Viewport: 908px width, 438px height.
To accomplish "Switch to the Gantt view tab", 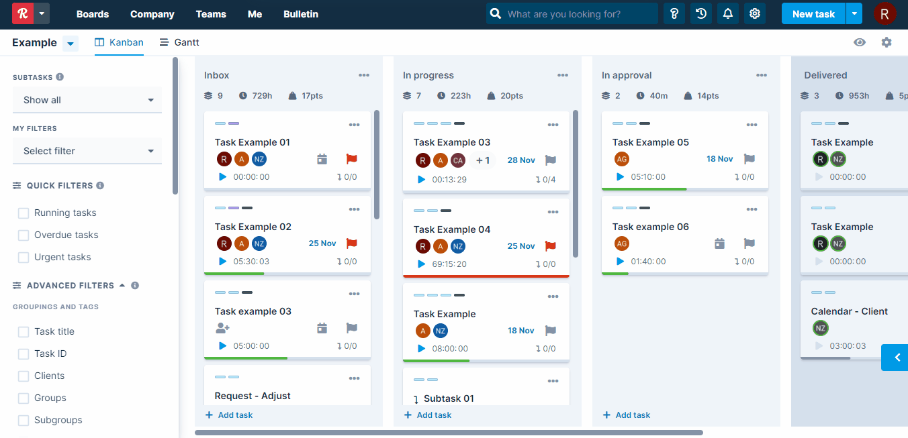I will coord(179,42).
